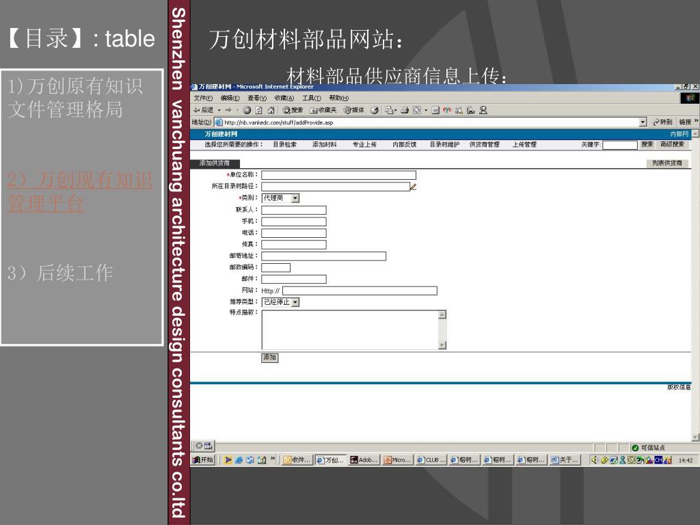
Task: Click the Refresh page icon
Action: point(258,110)
